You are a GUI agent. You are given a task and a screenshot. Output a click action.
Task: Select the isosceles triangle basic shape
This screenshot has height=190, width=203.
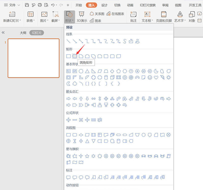tap(87, 71)
